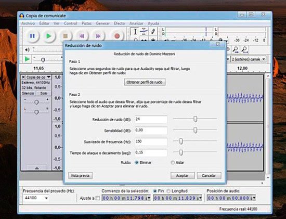Click the Skip to Start button
This screenshot has width=286, height=219.
click(82, 36)
